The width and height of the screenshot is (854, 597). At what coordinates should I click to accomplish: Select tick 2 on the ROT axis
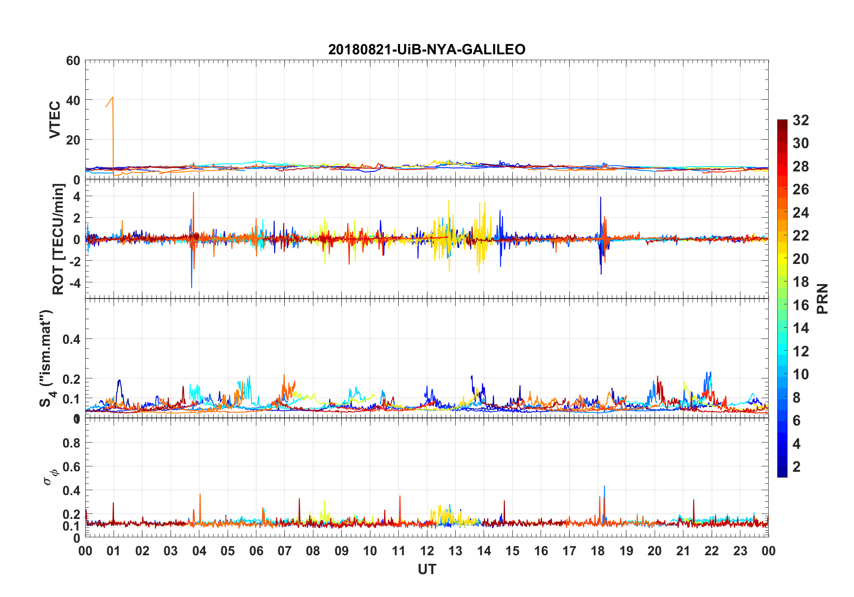77,218
